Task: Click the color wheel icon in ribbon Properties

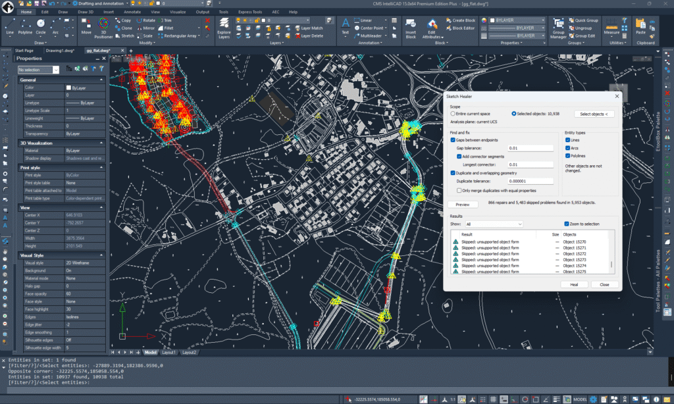Action: (x=484, y=20)
